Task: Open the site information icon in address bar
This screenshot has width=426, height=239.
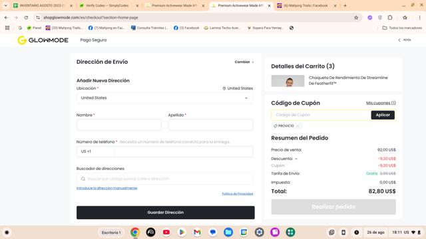Action: pos(38,18)
